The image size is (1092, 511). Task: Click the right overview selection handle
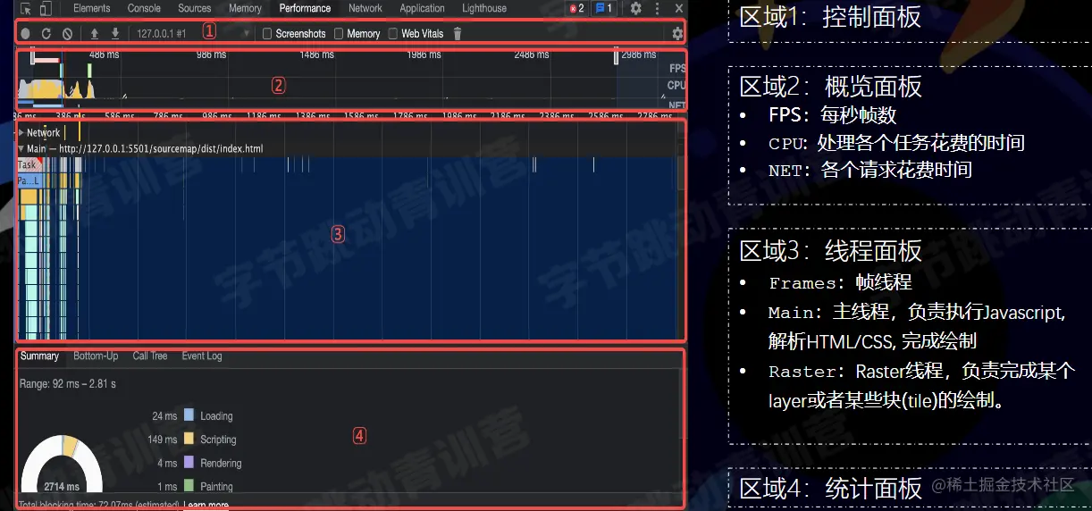pyautogui.click(x=616, y=57)
